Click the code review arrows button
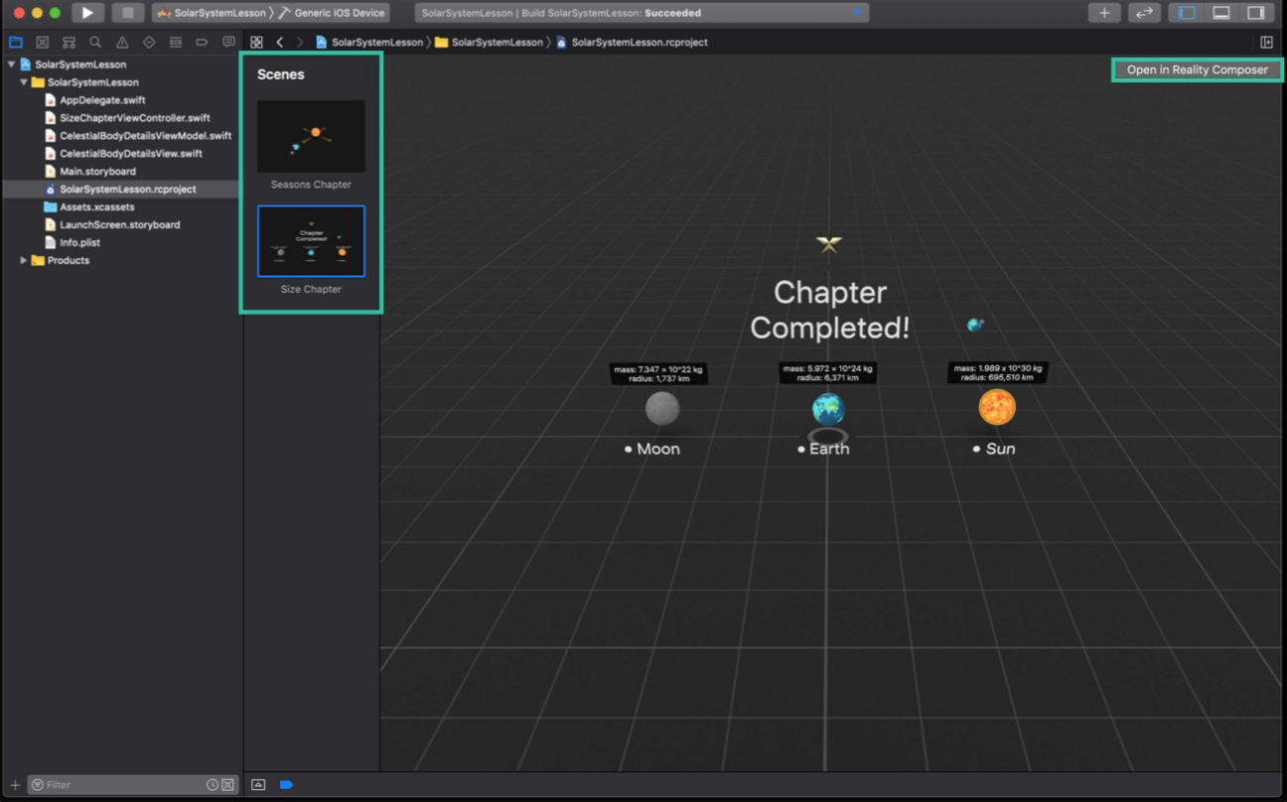Screen dimensions: 1287x802 [x=1144, y=13]
